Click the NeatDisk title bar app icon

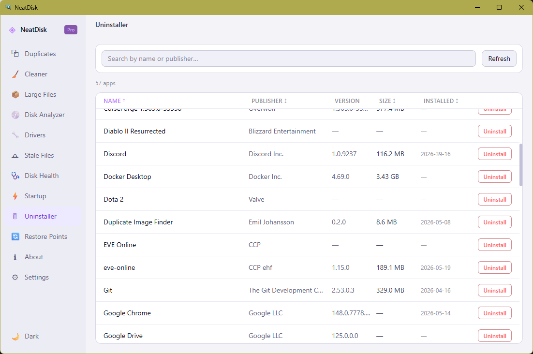[x=8, y=7]
